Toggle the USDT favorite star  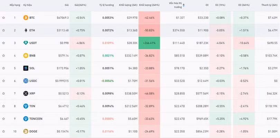click(x=3, y=43)
